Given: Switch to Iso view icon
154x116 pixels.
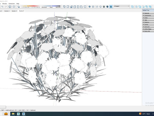Looking at the screenshot, I should click(x=64, y=7).
